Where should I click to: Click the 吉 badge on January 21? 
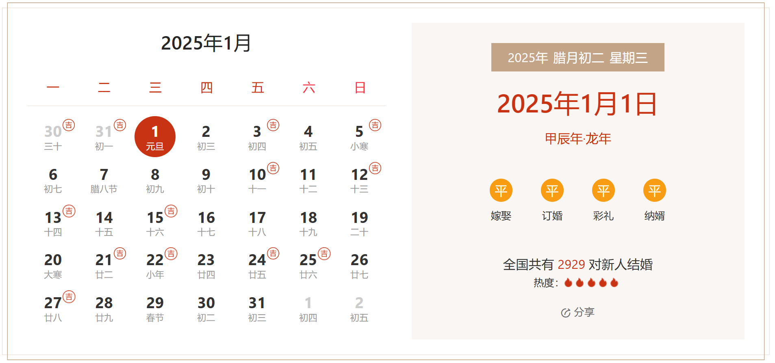click(120, 254)
